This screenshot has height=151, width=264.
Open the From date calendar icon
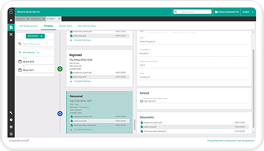20,61
